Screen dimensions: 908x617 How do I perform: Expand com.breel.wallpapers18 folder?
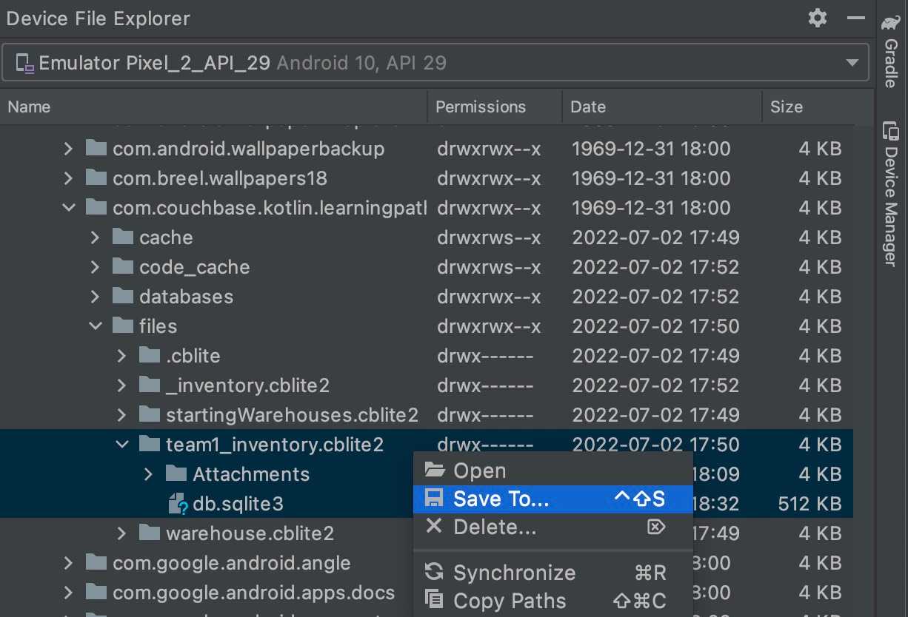[68, 178]
